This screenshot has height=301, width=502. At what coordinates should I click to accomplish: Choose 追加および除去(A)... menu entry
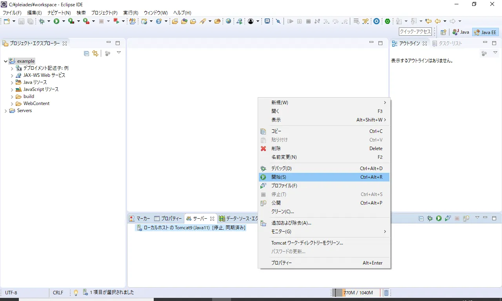click(x=324, y=223)
